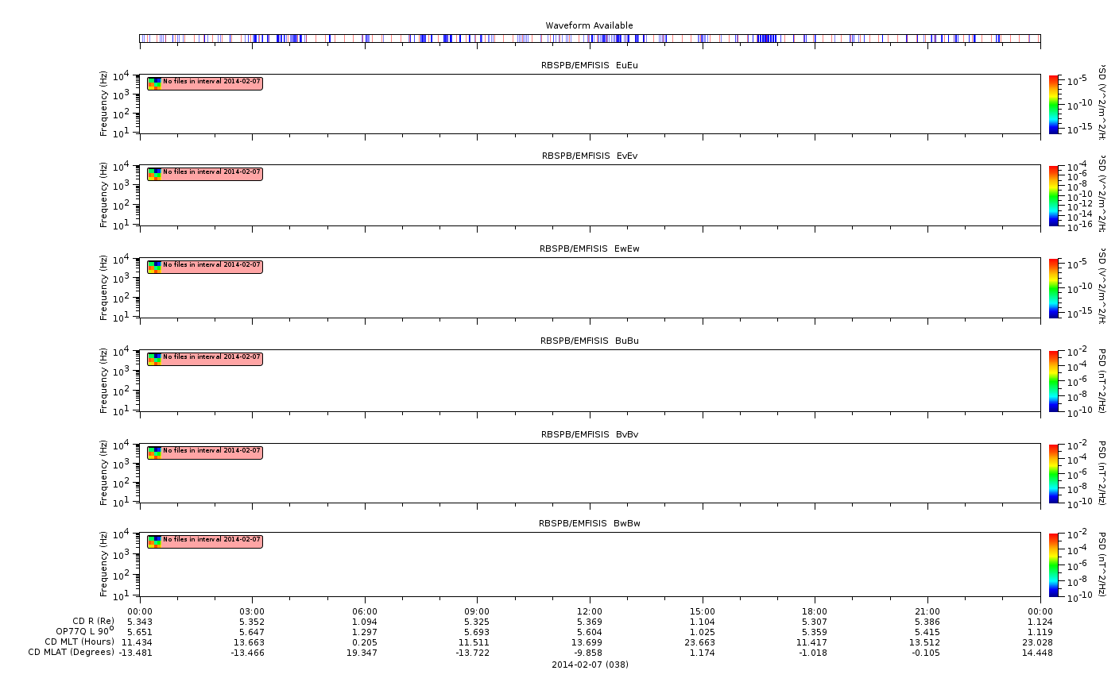Click the CD R value 1.124
Viewport: 1119px width, 682px height.
pyautogui.click(x=1040, y=622)
